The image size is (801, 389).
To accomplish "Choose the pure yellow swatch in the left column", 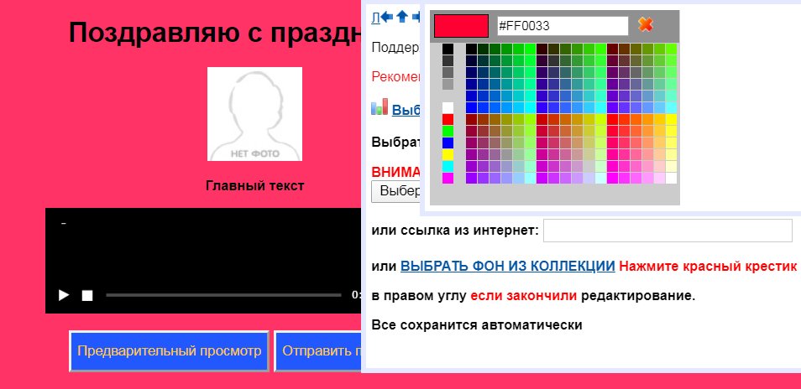I will [x=448, y=154].
